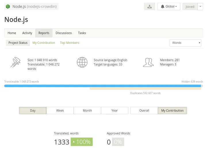Open the Words unit dropdown
The width and height of the screenshot is (207, 150).
coord(185,43)
